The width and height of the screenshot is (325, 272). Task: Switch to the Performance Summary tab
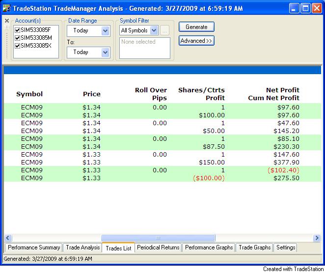pos(34,247)
